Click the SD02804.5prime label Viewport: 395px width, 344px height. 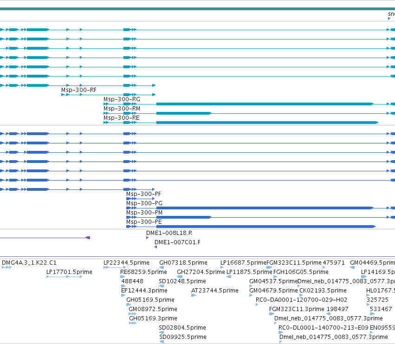pos(182,328)
